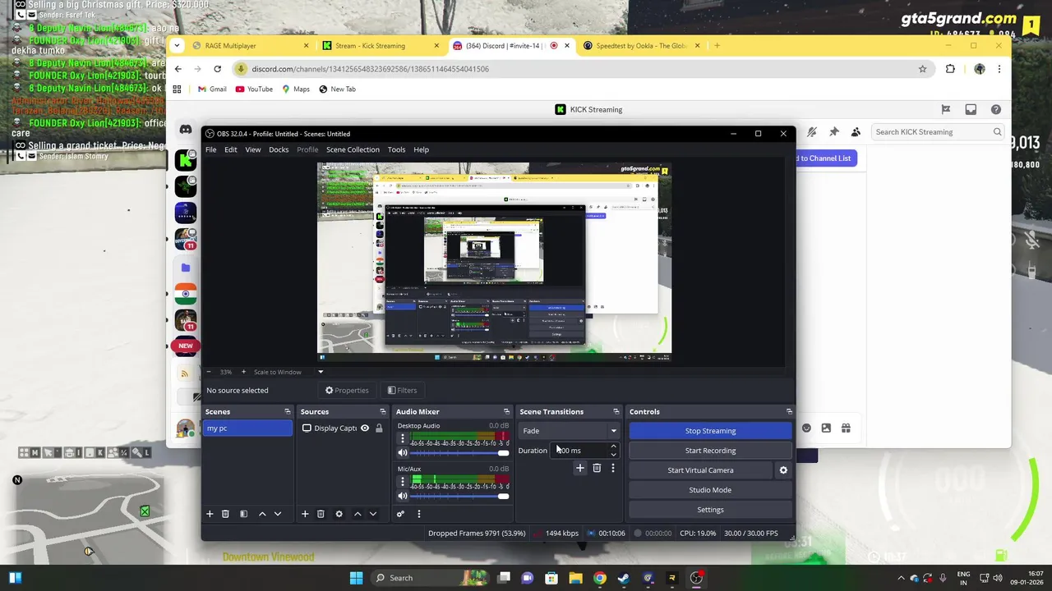
Task: Show Discord member list icon
Action: click(x=856, y=131)
